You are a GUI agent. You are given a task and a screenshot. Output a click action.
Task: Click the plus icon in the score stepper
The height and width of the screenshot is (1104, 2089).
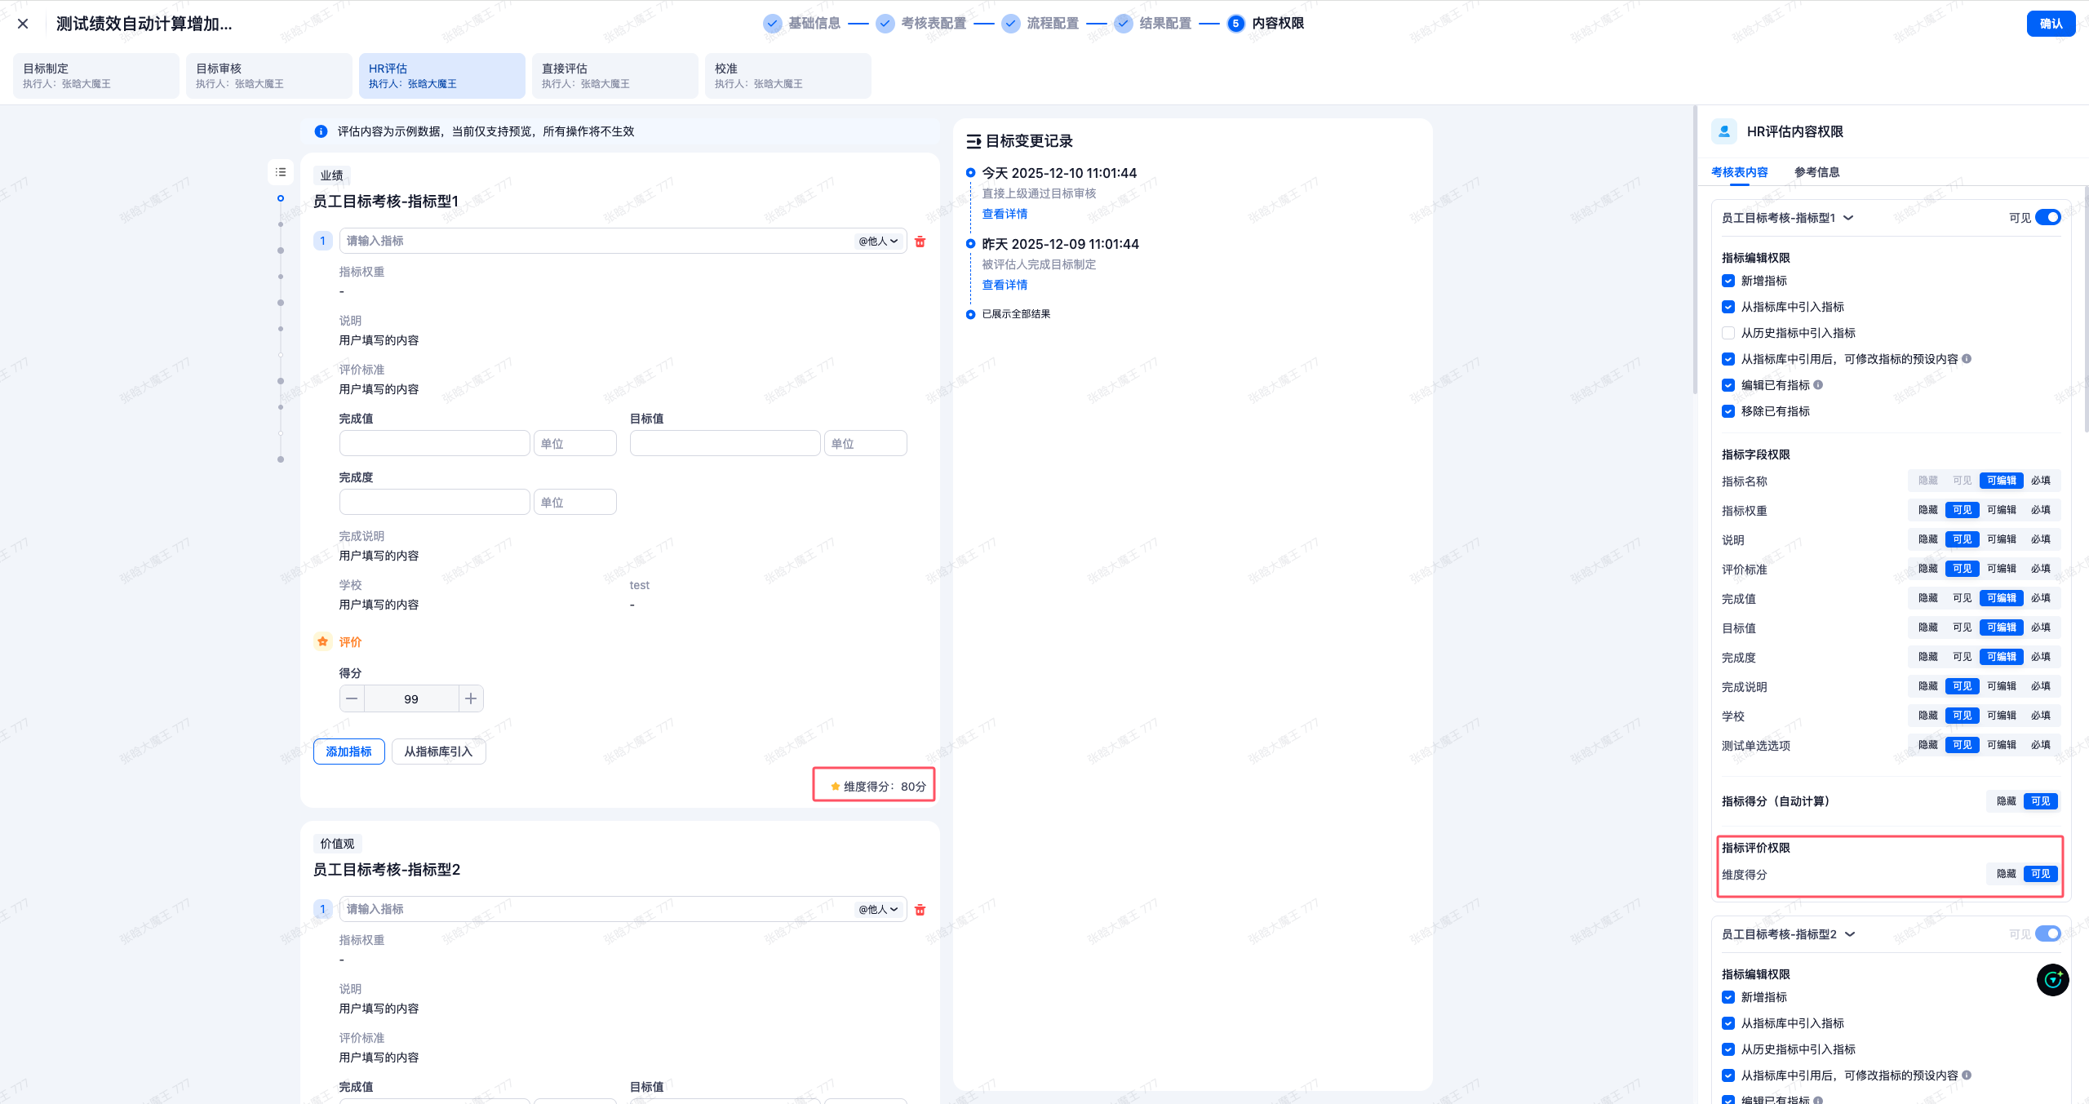(471, 698)
